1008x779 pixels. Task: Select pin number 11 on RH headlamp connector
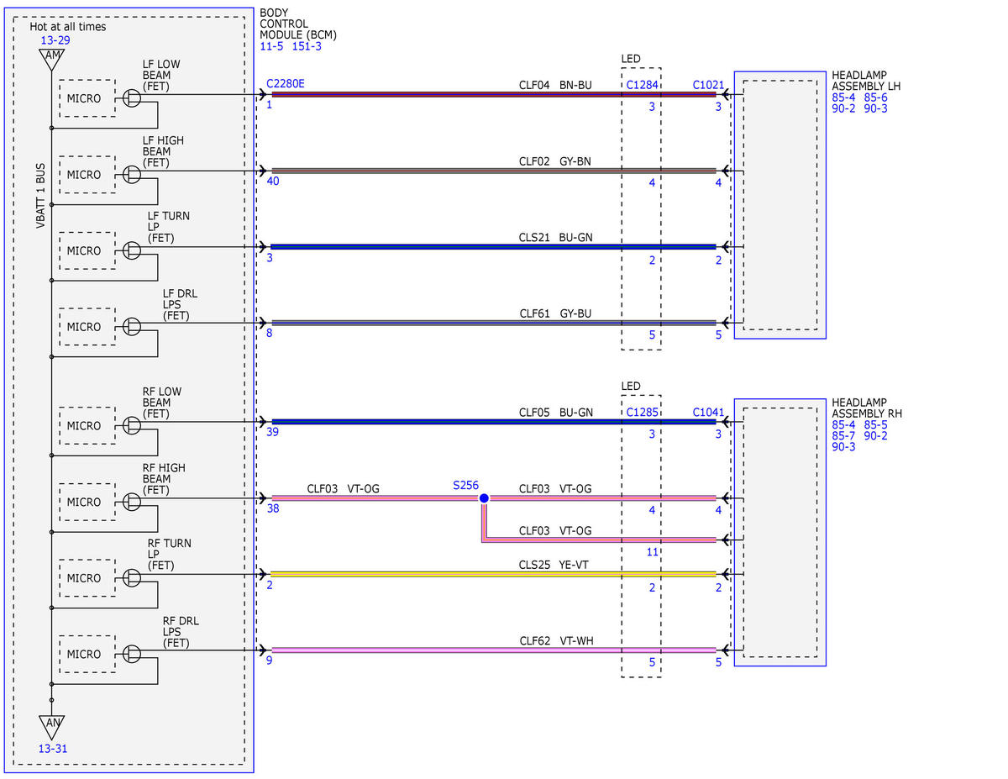[x=652, y=552]
